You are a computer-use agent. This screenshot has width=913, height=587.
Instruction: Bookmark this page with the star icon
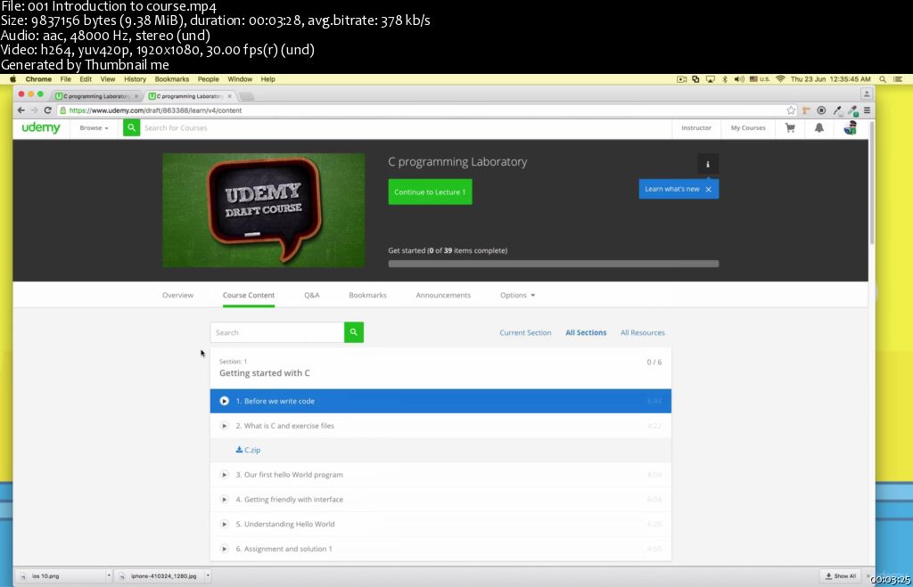tap(791, 110)
